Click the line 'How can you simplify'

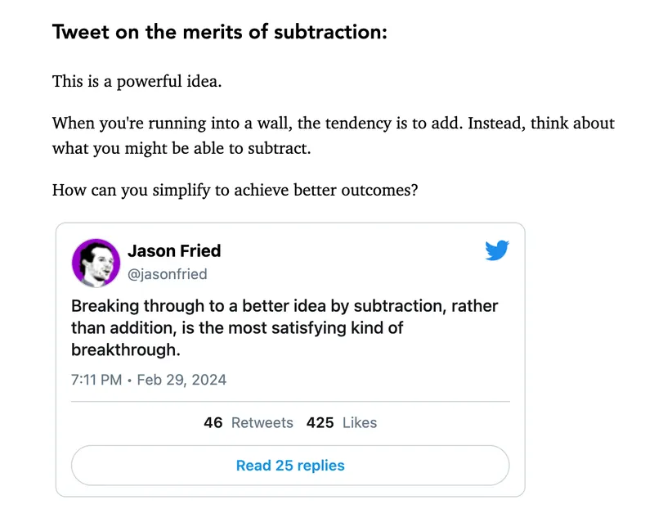(235, 190)
